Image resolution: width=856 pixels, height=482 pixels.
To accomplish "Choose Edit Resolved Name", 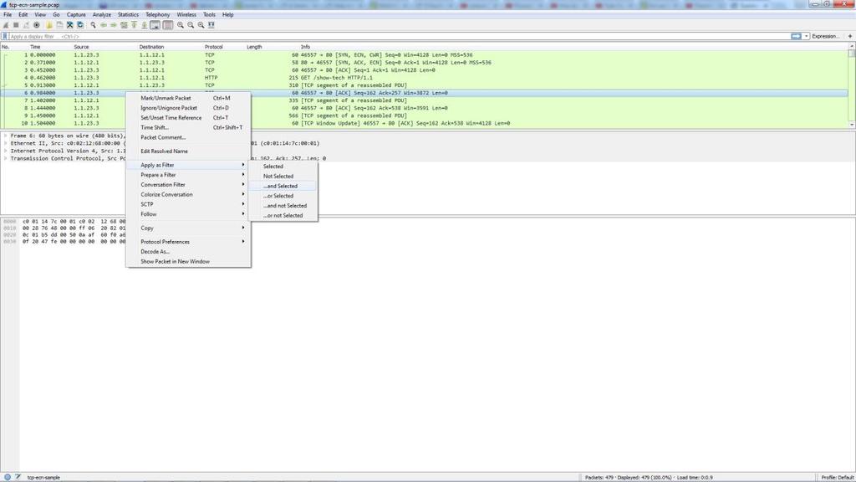I will pos(188,151).
